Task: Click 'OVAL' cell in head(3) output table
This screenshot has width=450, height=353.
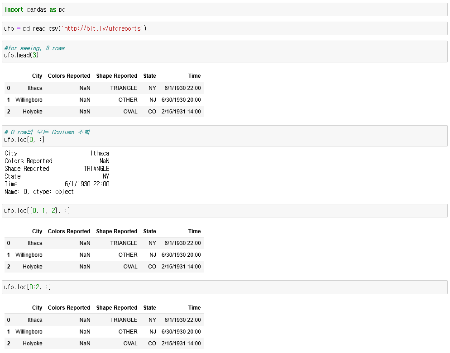Action: pyautogui.click(x=130, y=112)
